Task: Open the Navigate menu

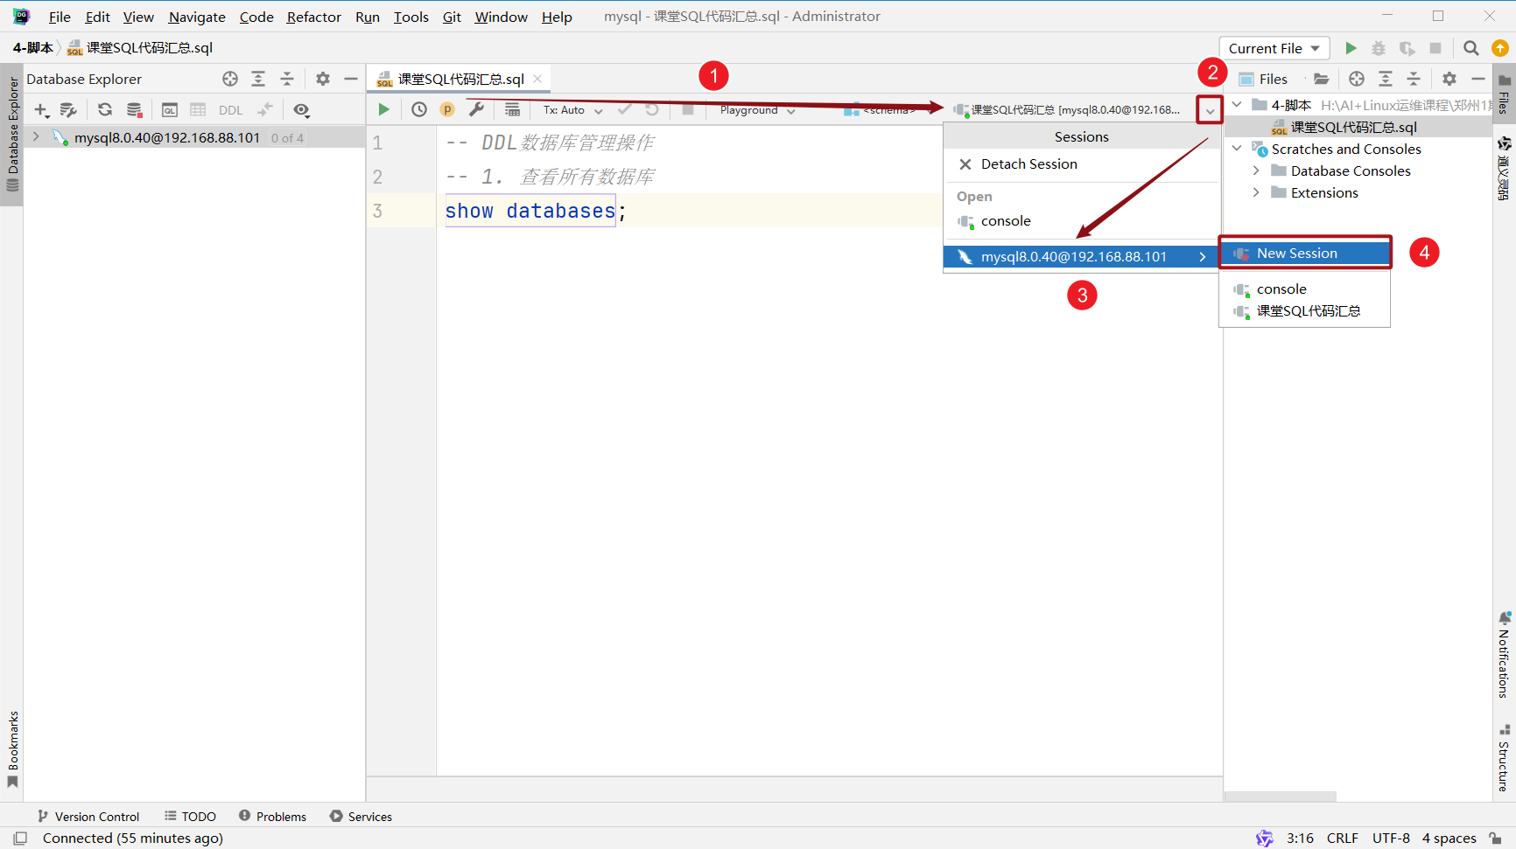Action: (197, 17)
